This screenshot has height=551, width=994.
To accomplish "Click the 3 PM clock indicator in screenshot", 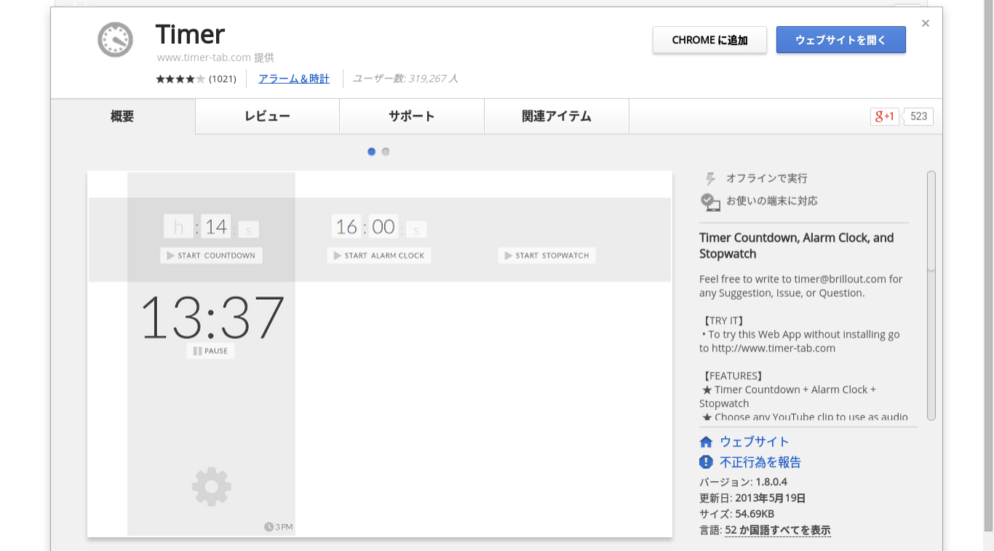I will pos(279,527).
